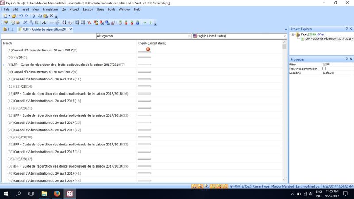Viewport: 354px width, 199px height.
Task: Click the source filter input field
Action: coord(49,36)
